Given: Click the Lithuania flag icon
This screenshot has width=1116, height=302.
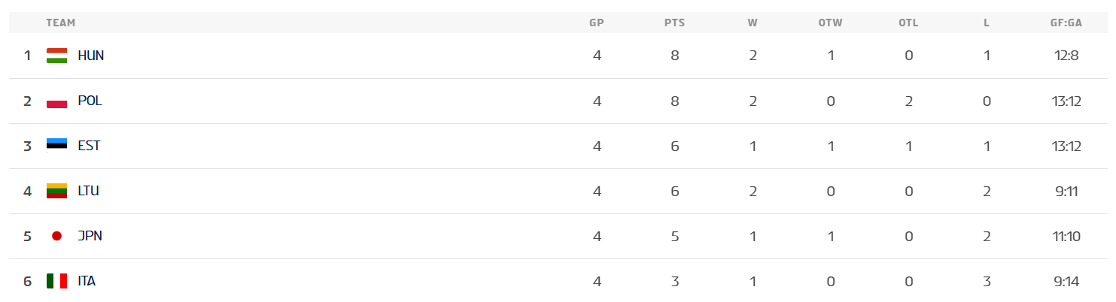Looking at the screenshot, I should tap(56, 191).
